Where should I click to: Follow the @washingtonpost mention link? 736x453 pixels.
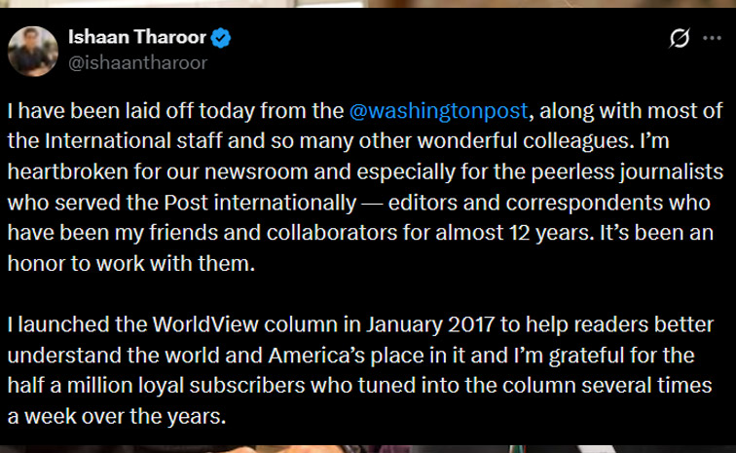(x=438, y=111)
